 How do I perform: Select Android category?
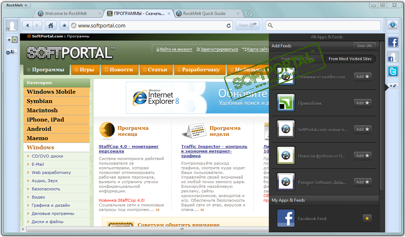pos(57,129)
